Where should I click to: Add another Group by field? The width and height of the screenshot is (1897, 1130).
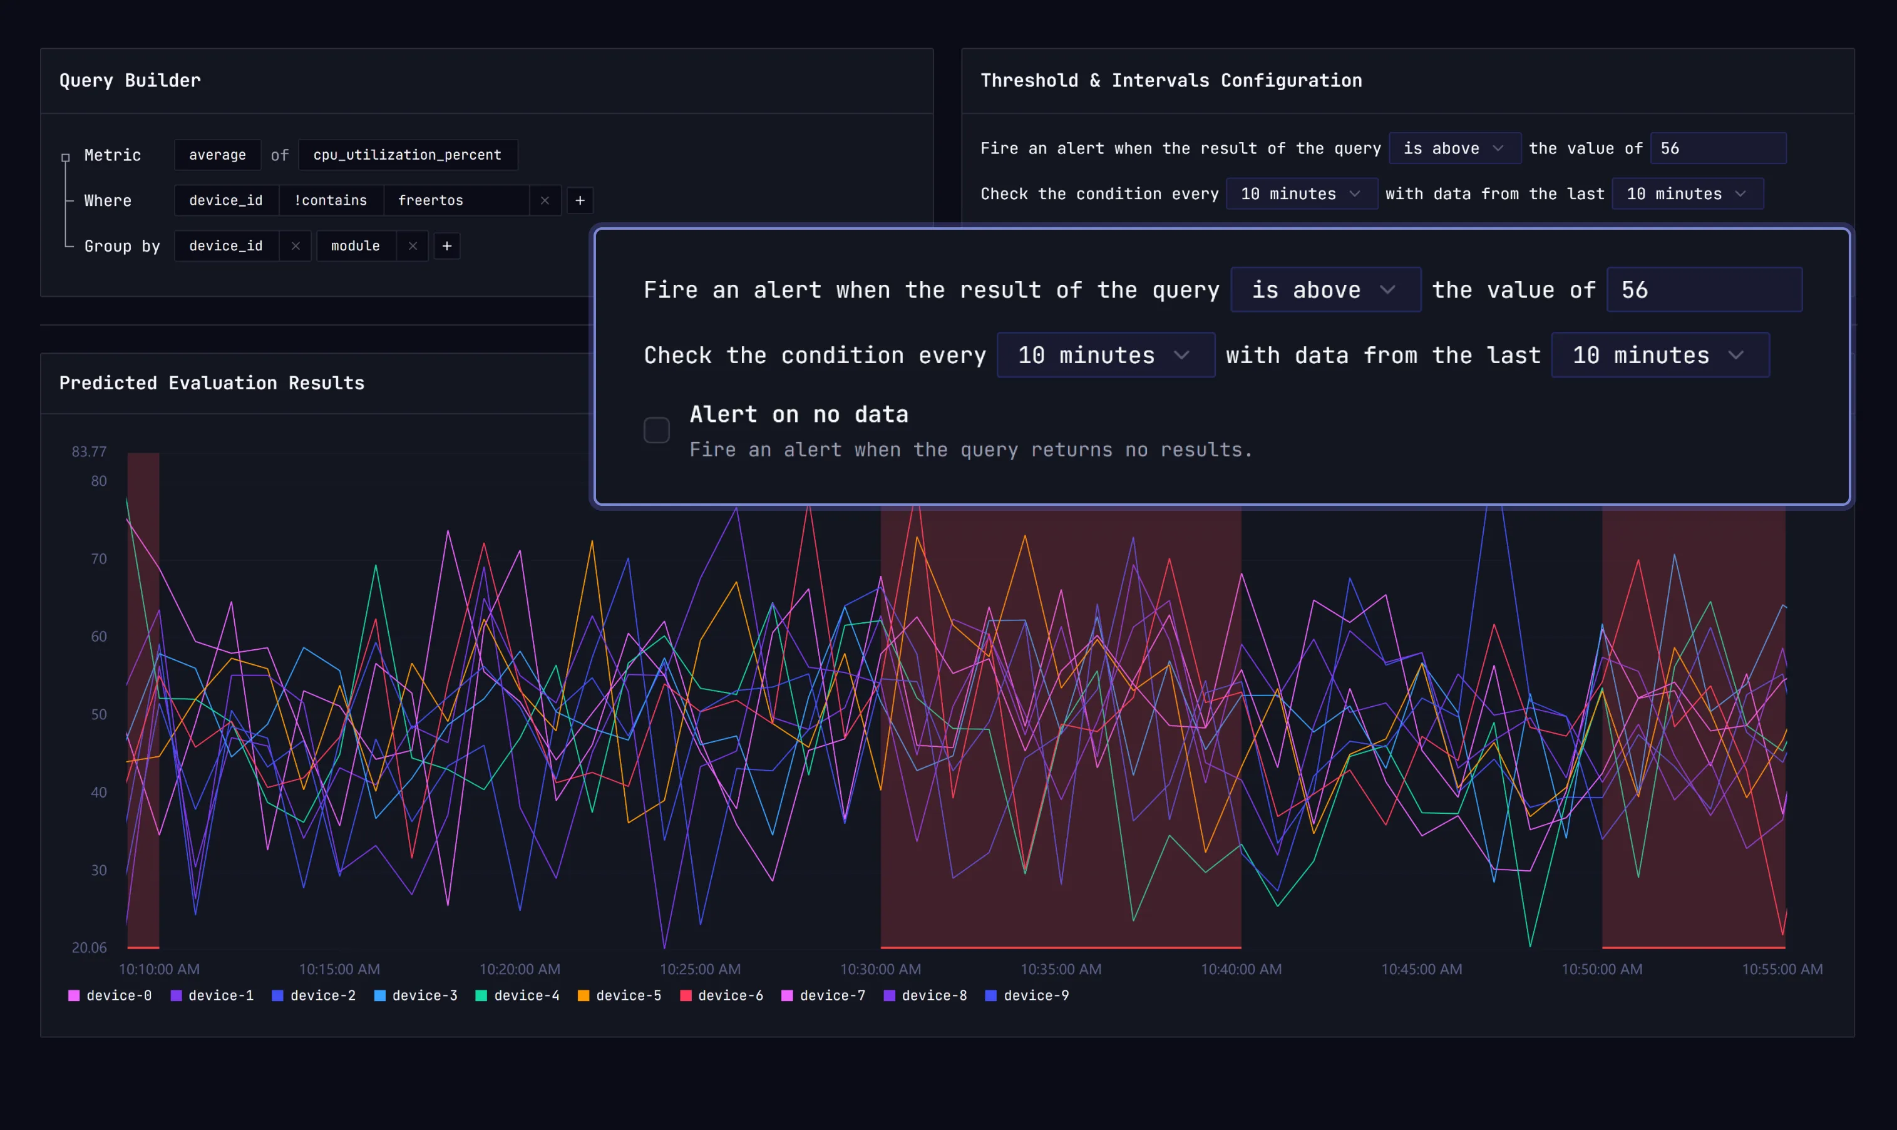point(447,246)
